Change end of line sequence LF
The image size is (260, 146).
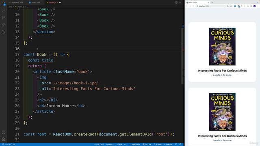coord(126,144)
